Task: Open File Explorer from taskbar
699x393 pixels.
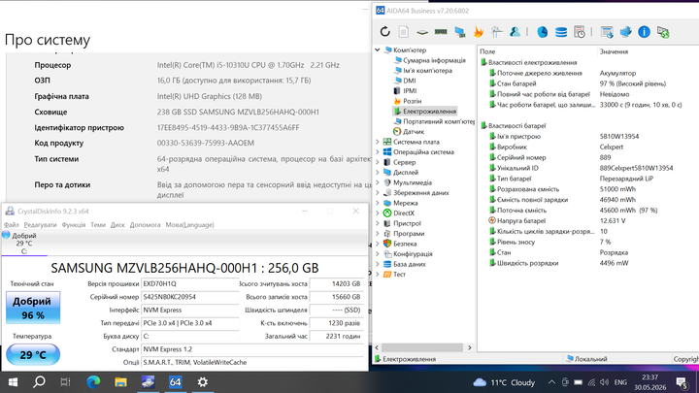Action: (x=120, y=382)
